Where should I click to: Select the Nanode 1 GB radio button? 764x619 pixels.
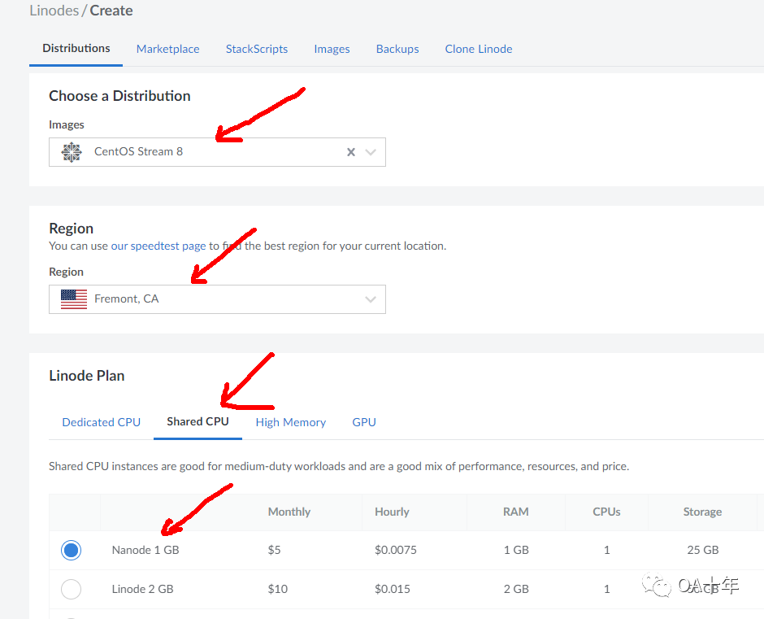(72, 551)
